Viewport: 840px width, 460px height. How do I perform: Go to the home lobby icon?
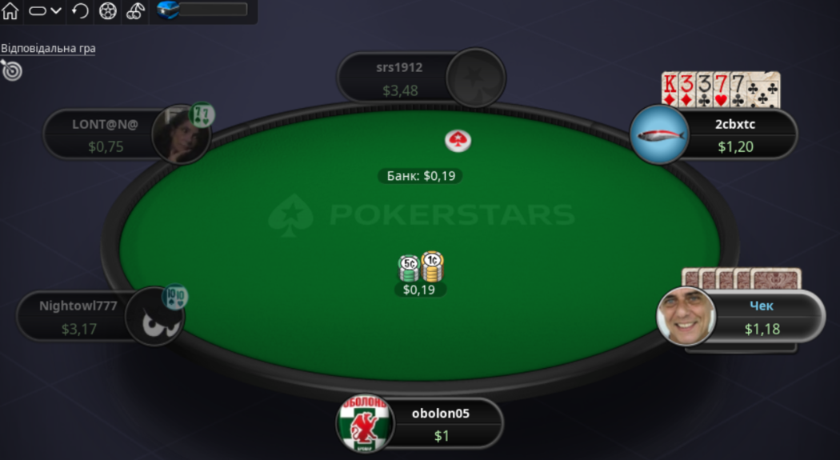[x=10, y=10]
